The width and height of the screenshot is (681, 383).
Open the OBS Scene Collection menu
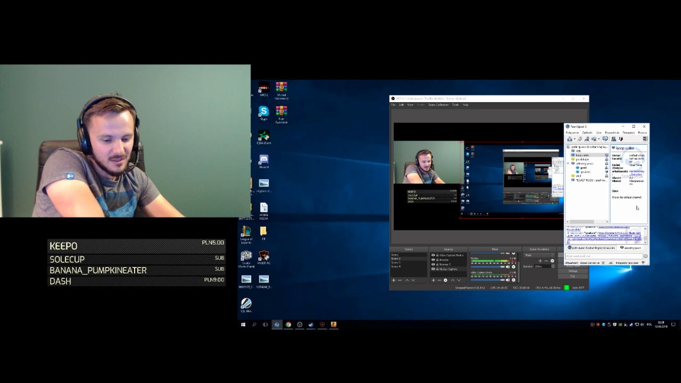438,105
